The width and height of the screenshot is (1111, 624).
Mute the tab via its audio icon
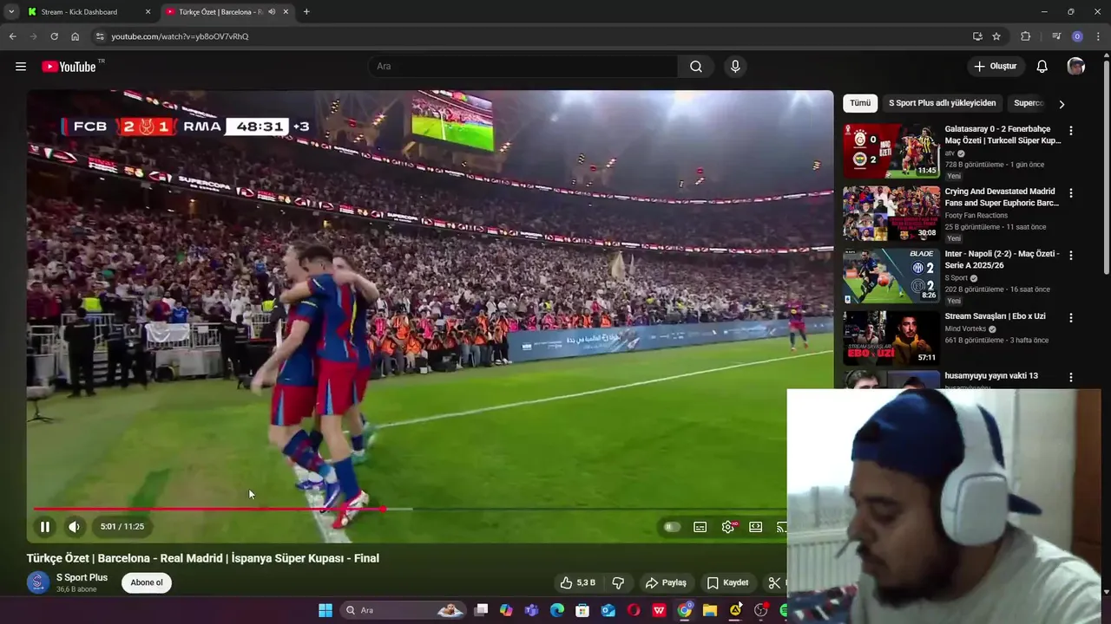(273, 12)
